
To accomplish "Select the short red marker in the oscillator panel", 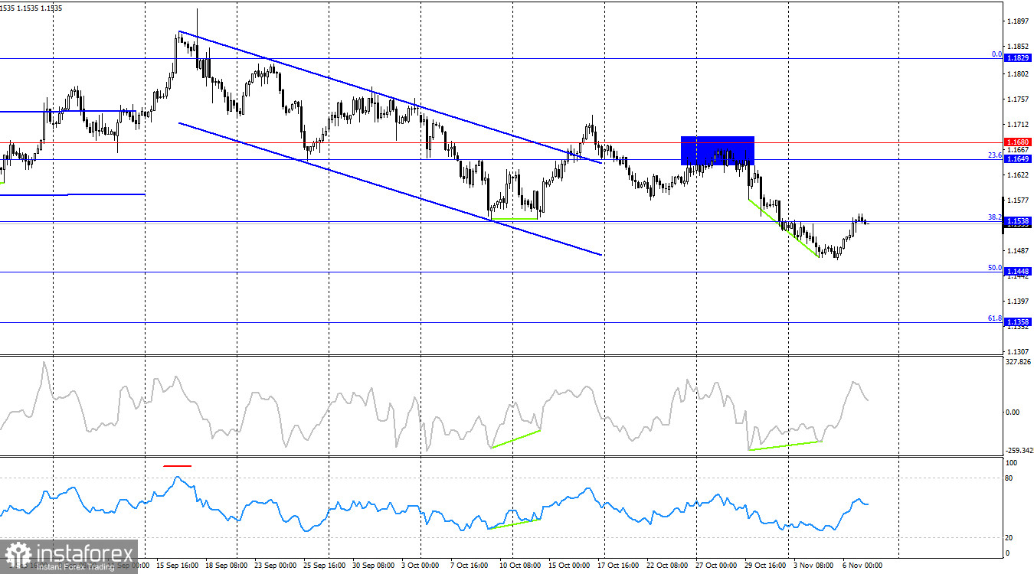I will pos(178,465).
